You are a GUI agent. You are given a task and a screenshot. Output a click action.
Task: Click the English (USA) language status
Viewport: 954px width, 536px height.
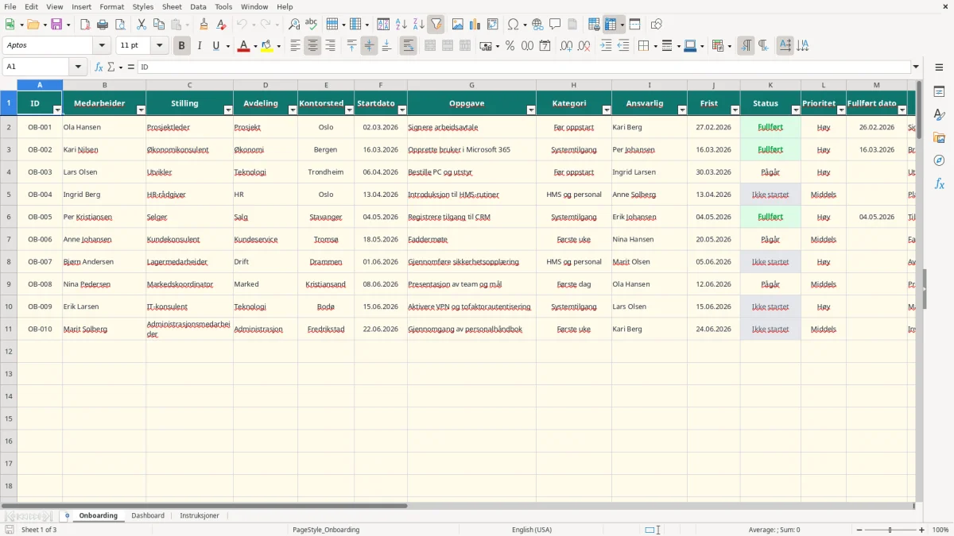[x=532, y=530]
